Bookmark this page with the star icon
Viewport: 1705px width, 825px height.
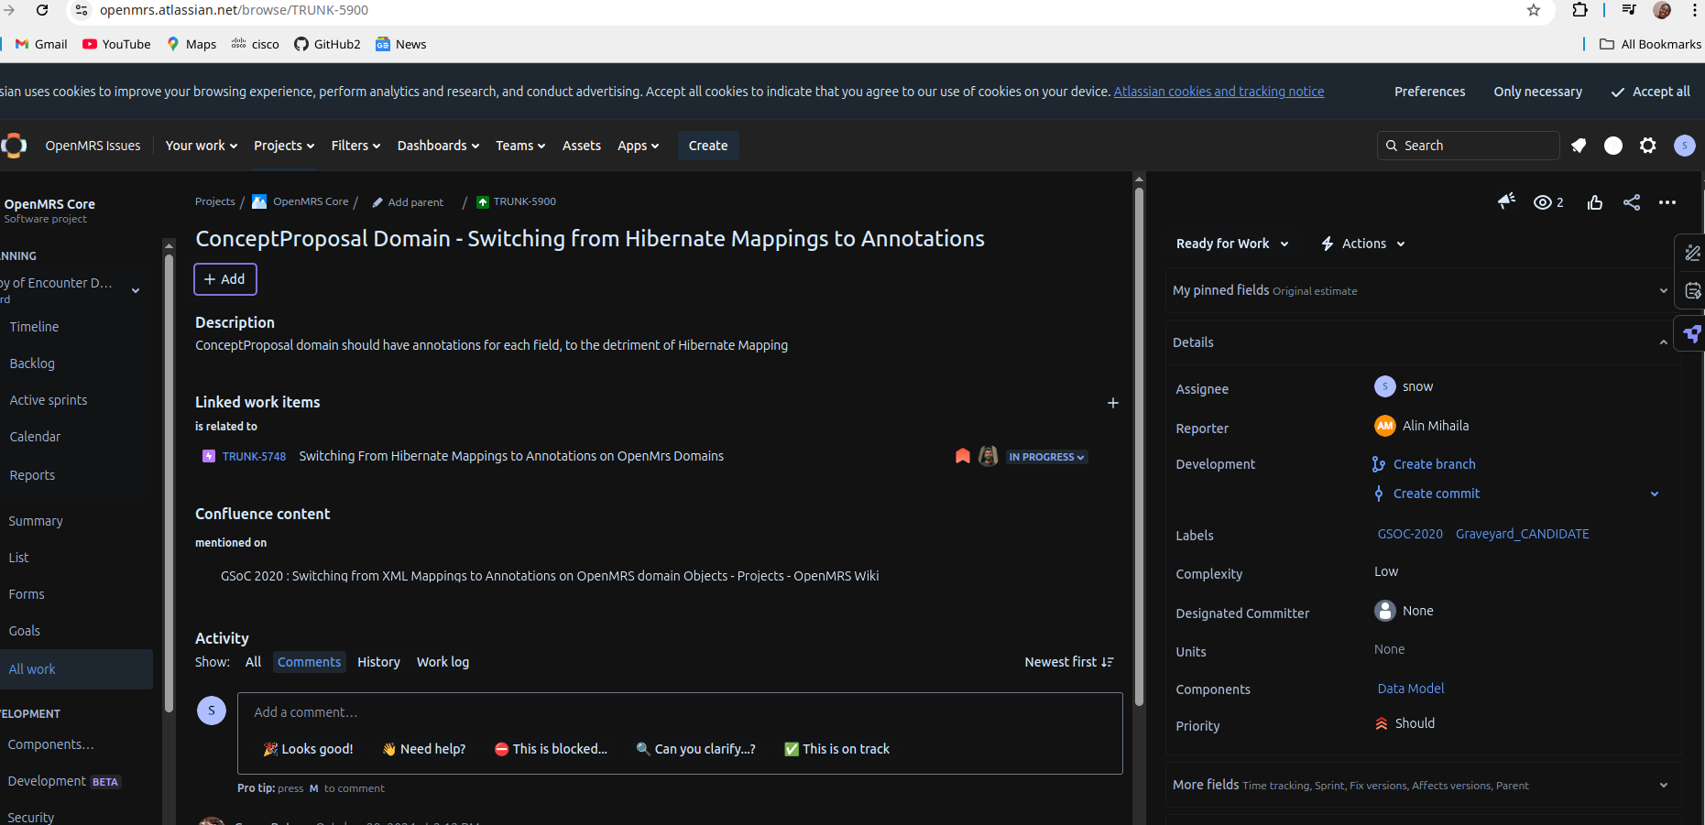(x=1534, y=10)
